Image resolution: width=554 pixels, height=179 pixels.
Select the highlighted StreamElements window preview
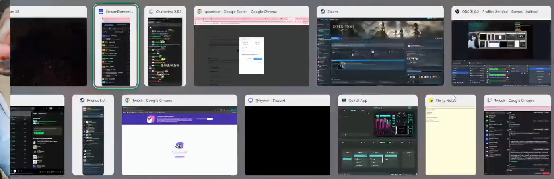[x=115, y=51]
